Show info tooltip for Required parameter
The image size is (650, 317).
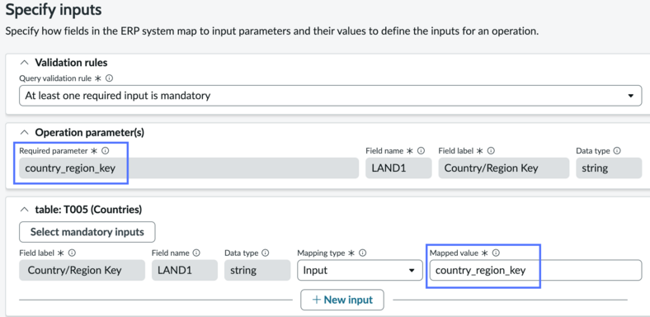click(x=106, y=151)
